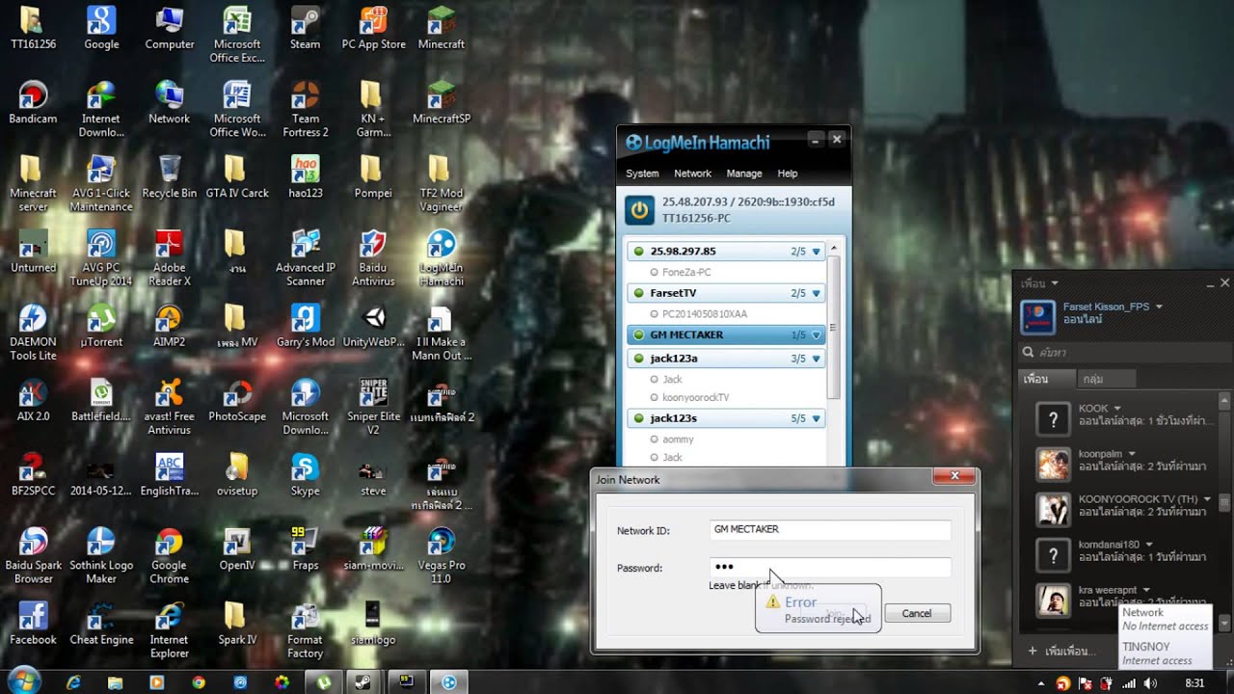
Task: Expand dropdown arrow for jack123s network
Action: [x=817, y=418]
